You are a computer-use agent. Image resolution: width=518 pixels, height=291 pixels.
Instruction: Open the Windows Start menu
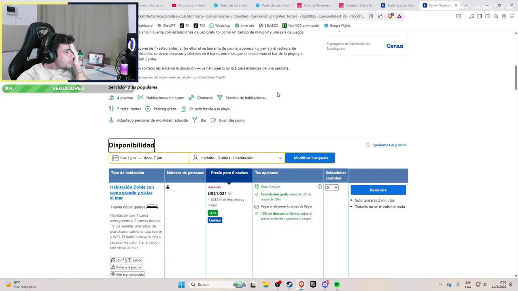tap(181, 285)
